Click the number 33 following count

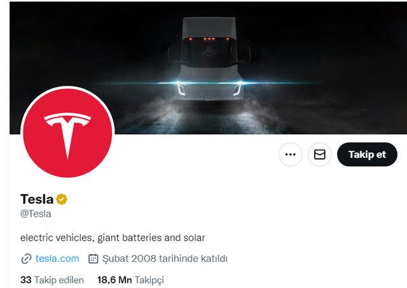[x=25, y=280]
